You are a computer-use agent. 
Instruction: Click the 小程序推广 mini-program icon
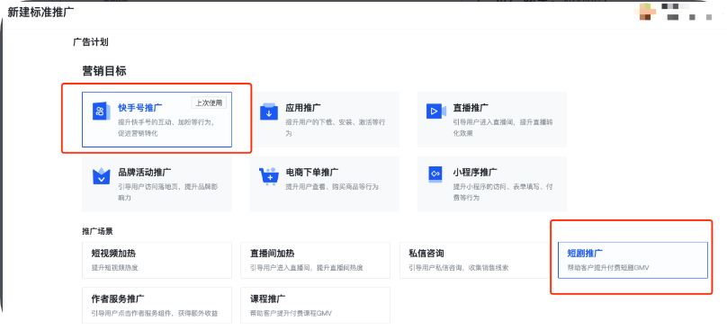coord(435,174)
